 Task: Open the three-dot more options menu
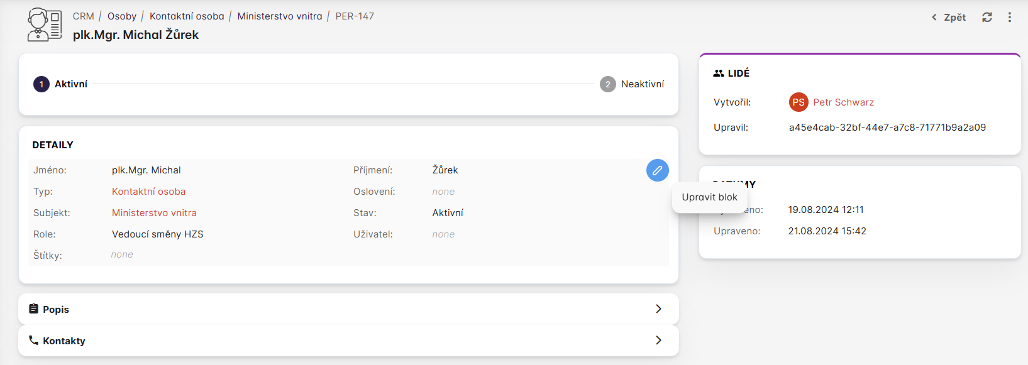1010,18
